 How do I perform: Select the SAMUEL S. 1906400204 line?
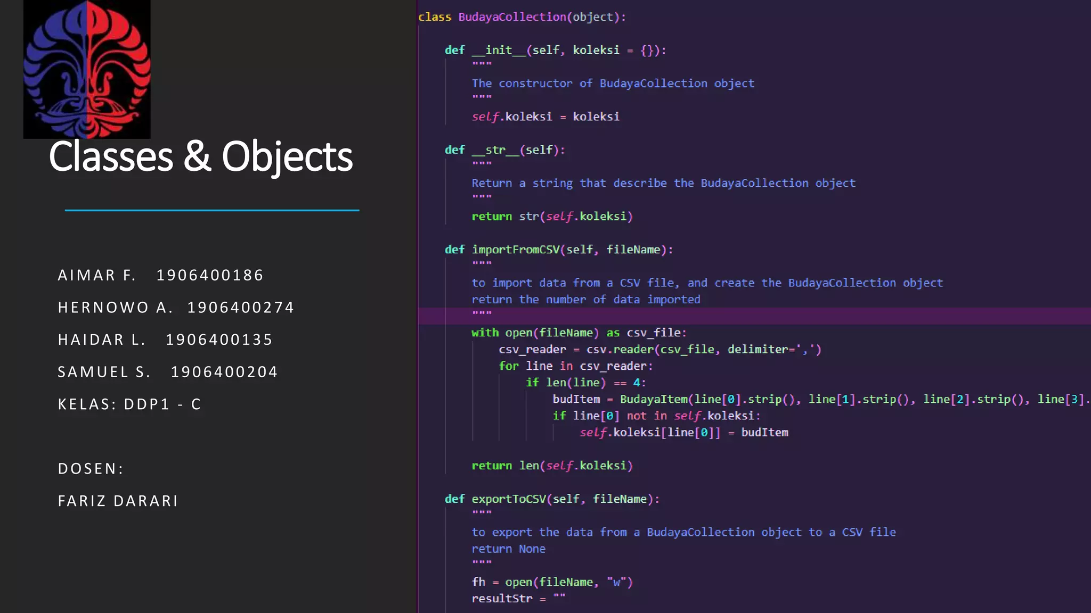[167, 372]
